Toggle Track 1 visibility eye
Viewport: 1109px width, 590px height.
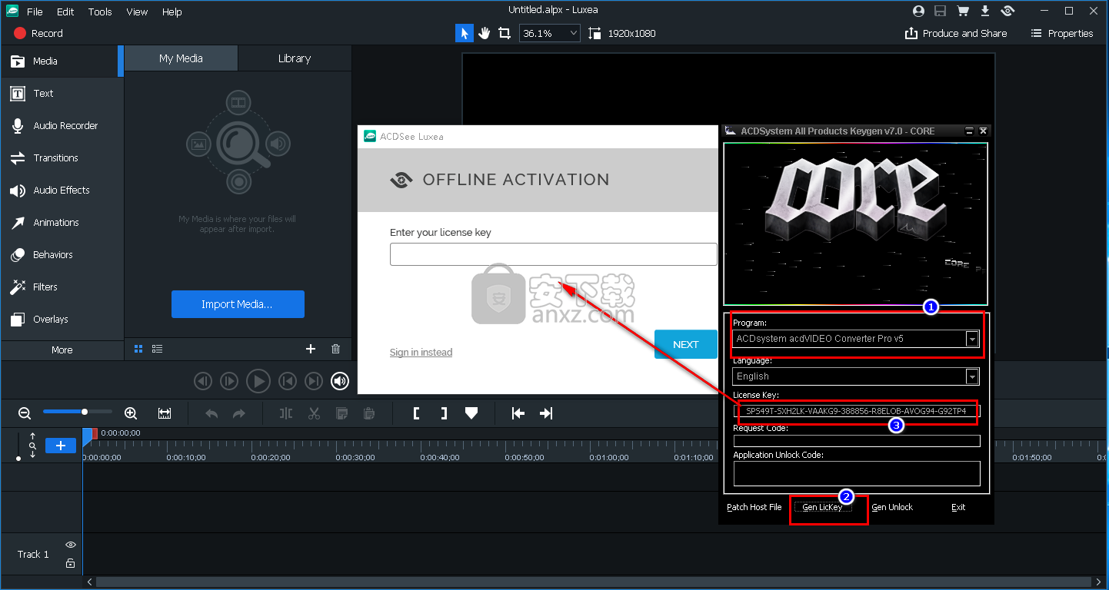(x=70, y=545)
